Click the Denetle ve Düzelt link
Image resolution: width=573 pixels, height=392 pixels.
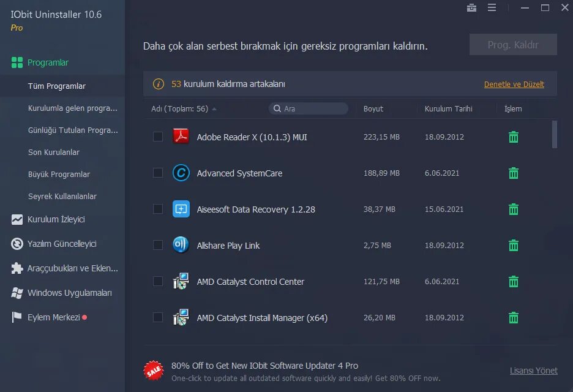click(x=514, y=84)
